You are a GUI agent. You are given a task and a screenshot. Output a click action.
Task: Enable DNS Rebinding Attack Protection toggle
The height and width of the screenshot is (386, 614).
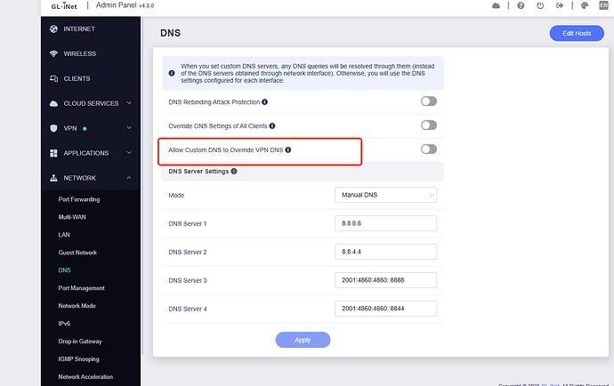[428, 102]
